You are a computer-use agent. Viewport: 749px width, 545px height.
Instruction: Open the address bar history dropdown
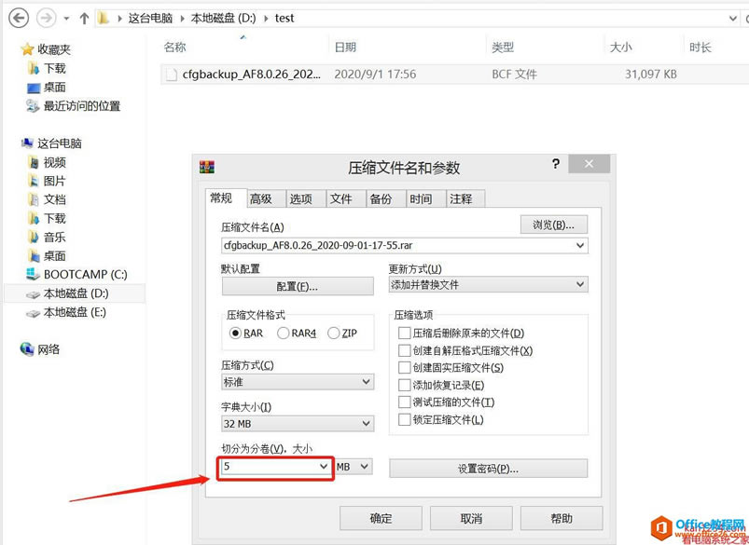point(733,19)
